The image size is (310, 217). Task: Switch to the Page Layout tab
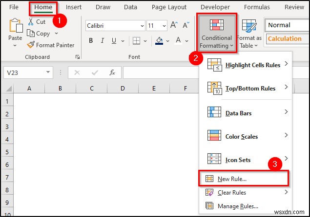(x=169, y=7)
